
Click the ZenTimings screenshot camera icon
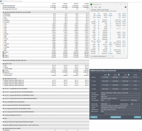point(126,7)
